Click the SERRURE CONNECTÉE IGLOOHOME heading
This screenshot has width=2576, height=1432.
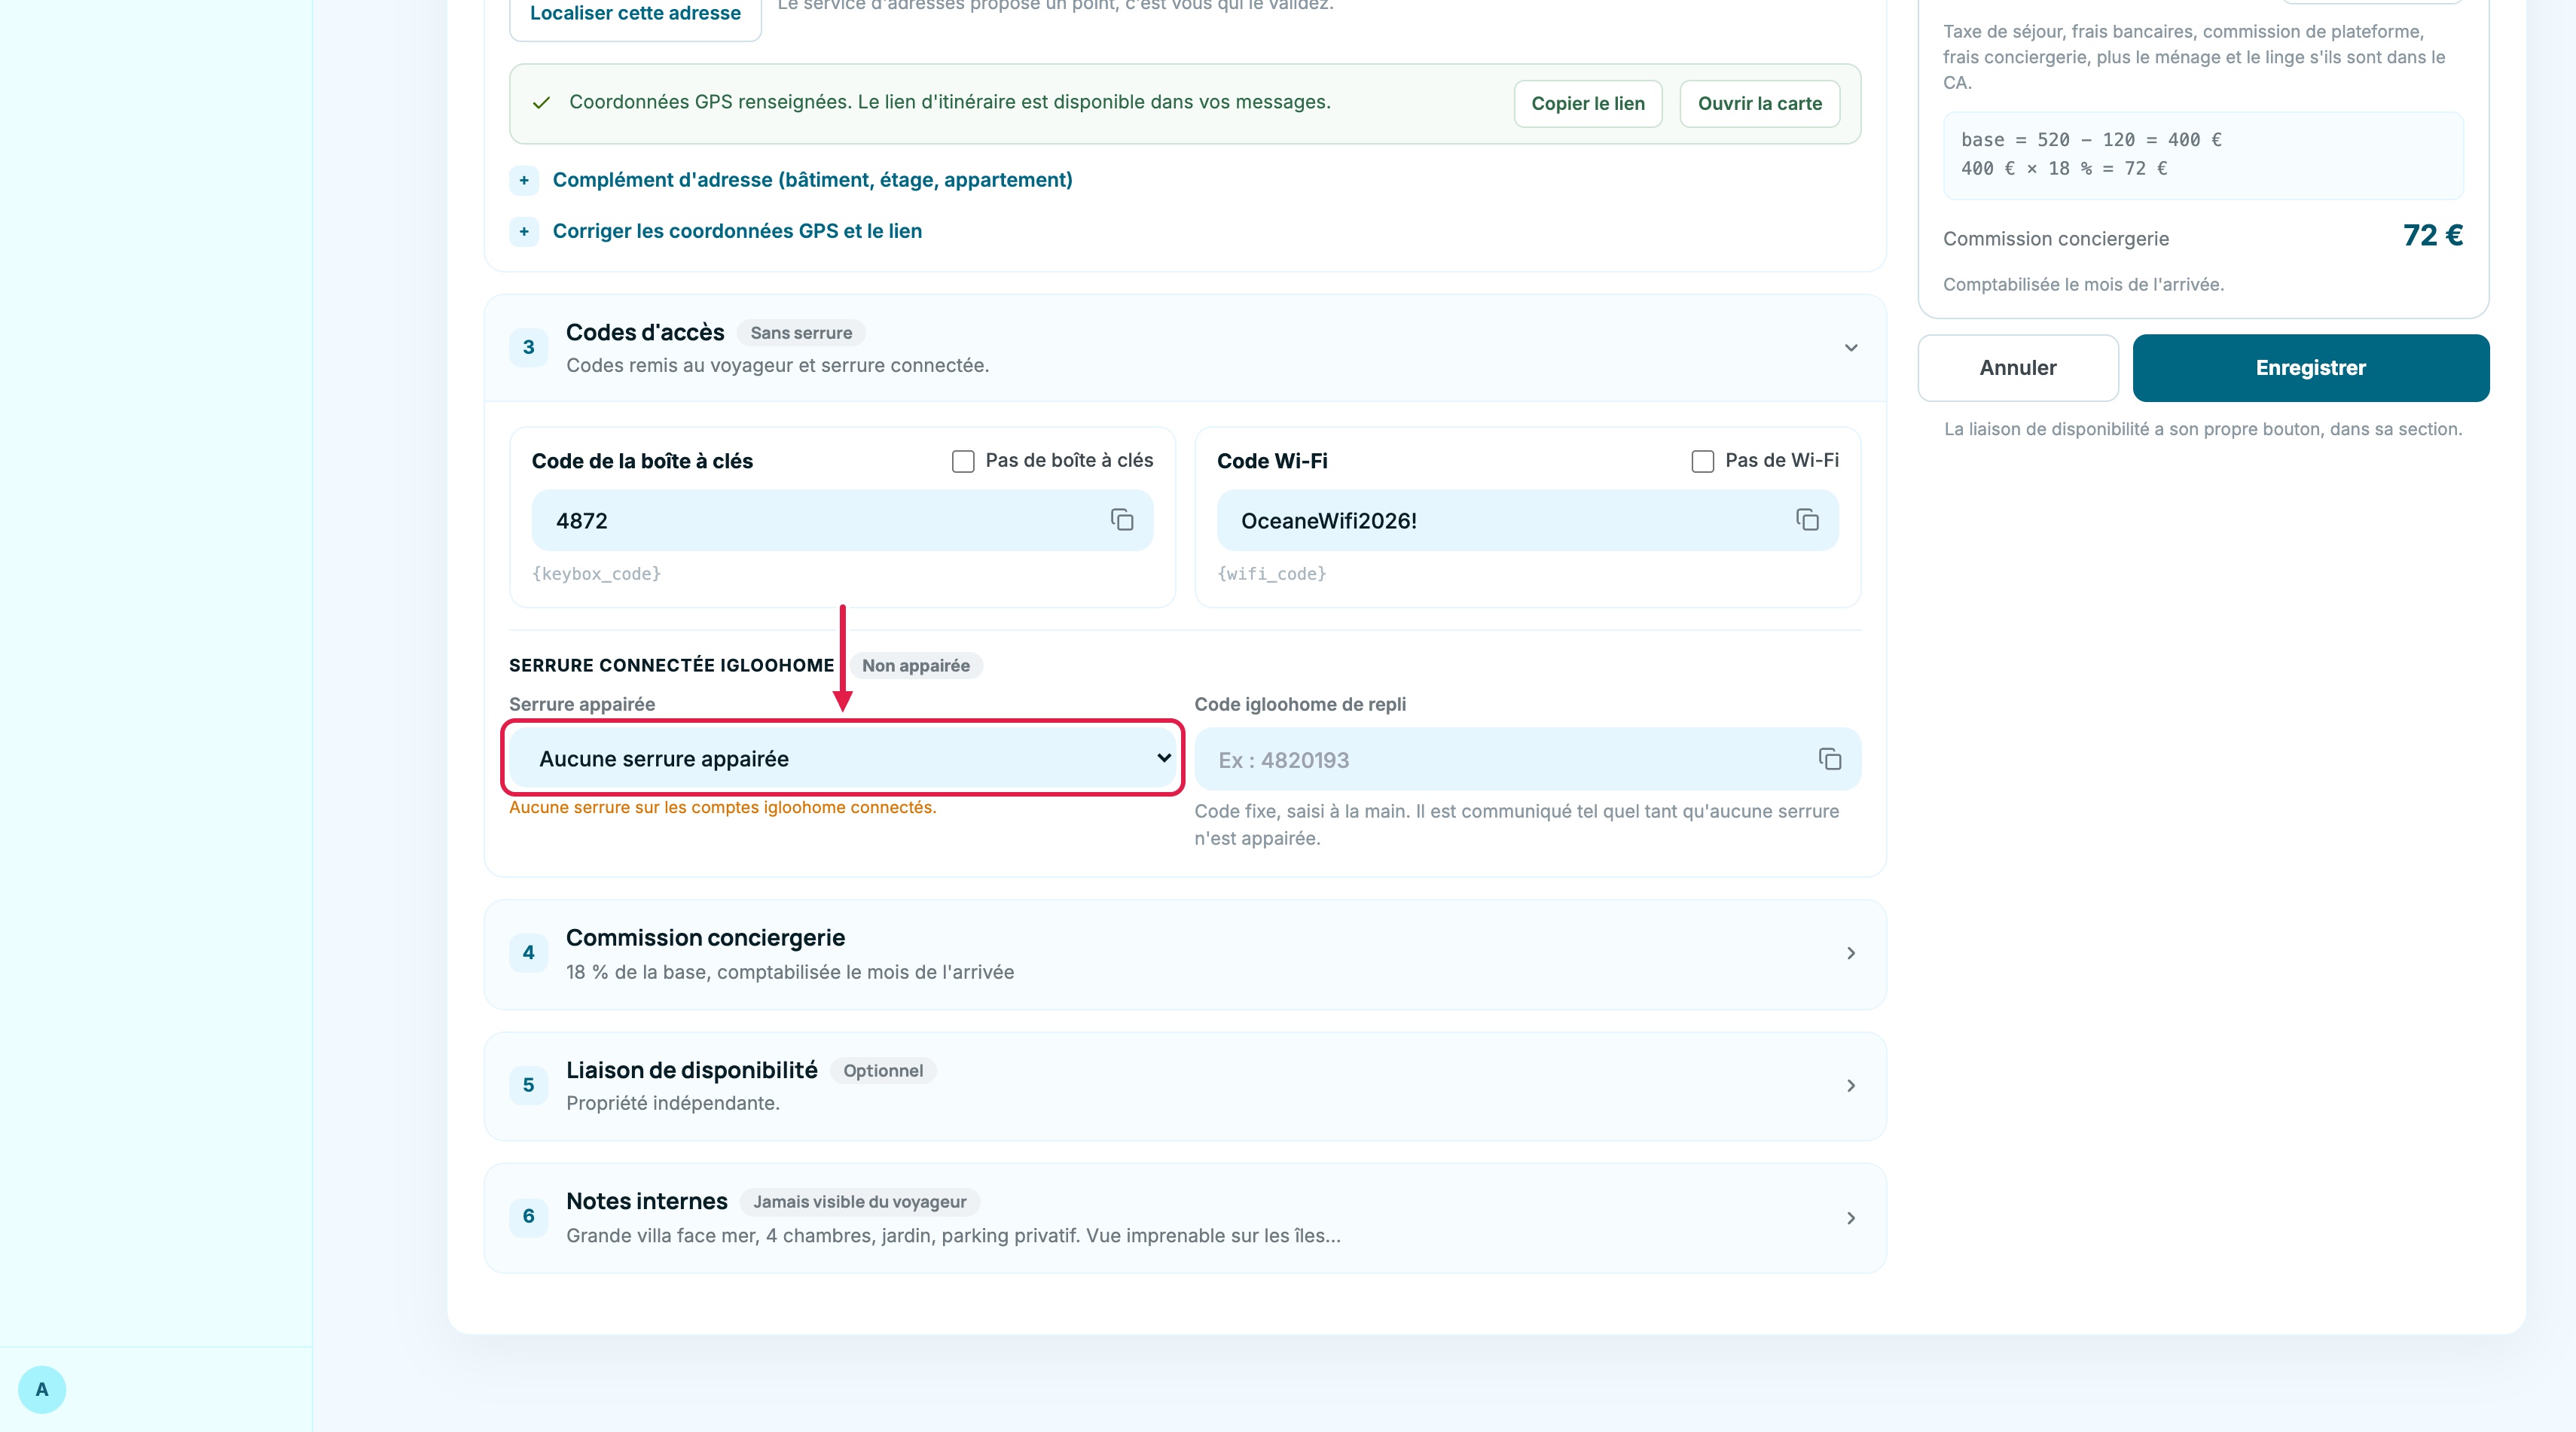pyautogui.click(x=671, y=666)
